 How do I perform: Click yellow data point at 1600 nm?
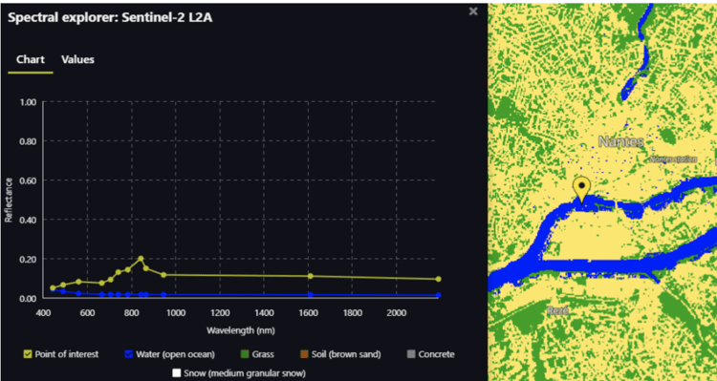[311, 276]
